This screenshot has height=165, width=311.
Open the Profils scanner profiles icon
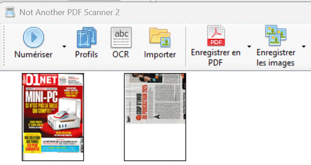point(86,37)
